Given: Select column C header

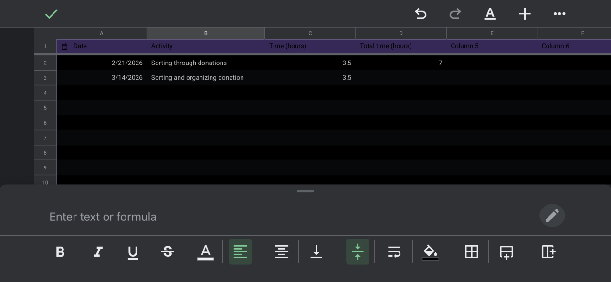Looking at the screenshot, I should [310, 33].
